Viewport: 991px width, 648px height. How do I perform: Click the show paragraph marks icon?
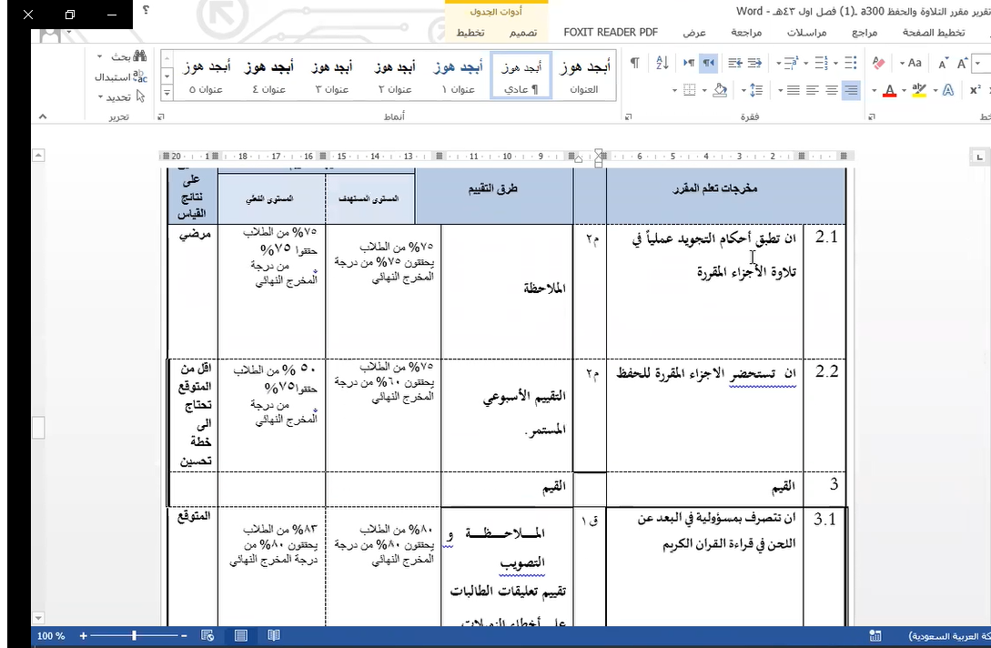point(635,63)
